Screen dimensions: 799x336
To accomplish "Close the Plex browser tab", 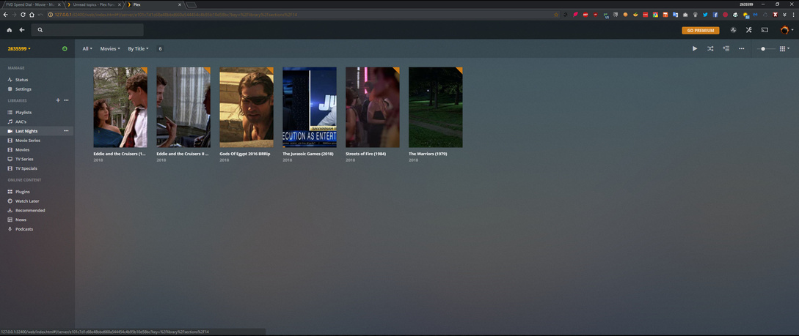I will coord(179,4).
